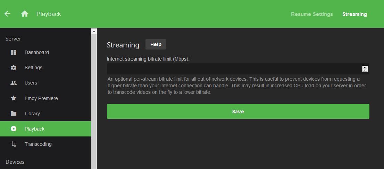Click the Emby Premiere star icon
The height and width of the screenshot is (169, 384).
click(14, 98)
